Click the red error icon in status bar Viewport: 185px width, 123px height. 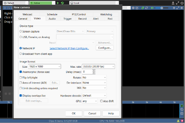point(182,121)
